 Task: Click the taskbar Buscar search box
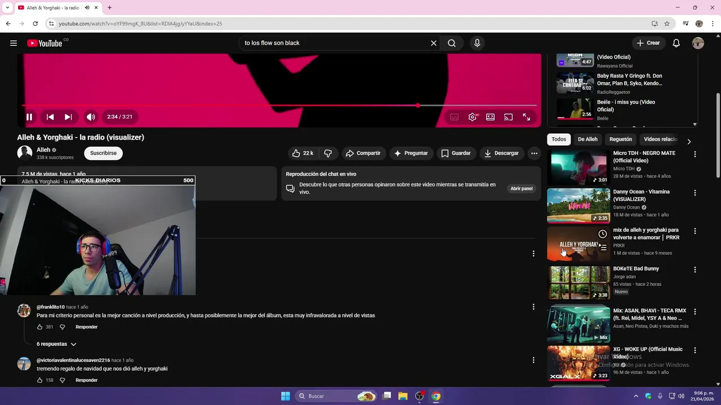337,396
